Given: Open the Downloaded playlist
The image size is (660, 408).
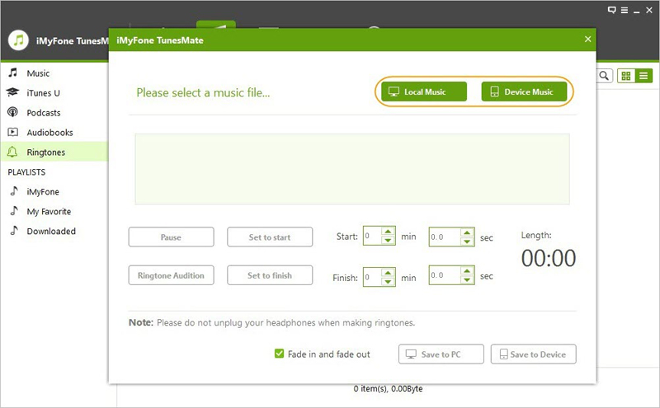Looking at the screenshot, I should 54,231.
